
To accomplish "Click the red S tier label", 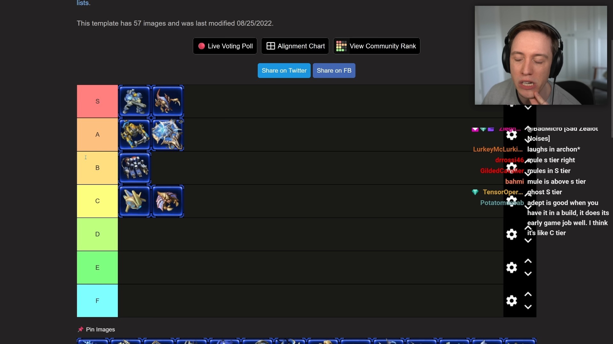I will [x=97, y=101].
